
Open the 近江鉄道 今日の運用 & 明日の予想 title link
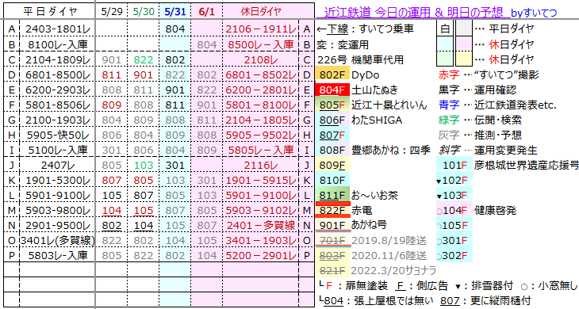coord(413,13)
